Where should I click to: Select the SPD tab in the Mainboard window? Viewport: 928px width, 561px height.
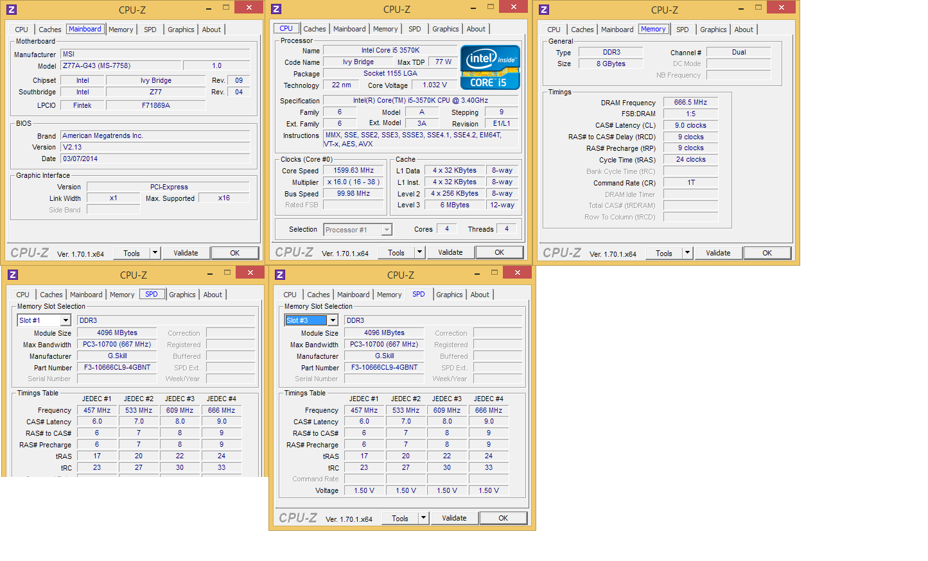pyautogui.click(x=150, y=30)
